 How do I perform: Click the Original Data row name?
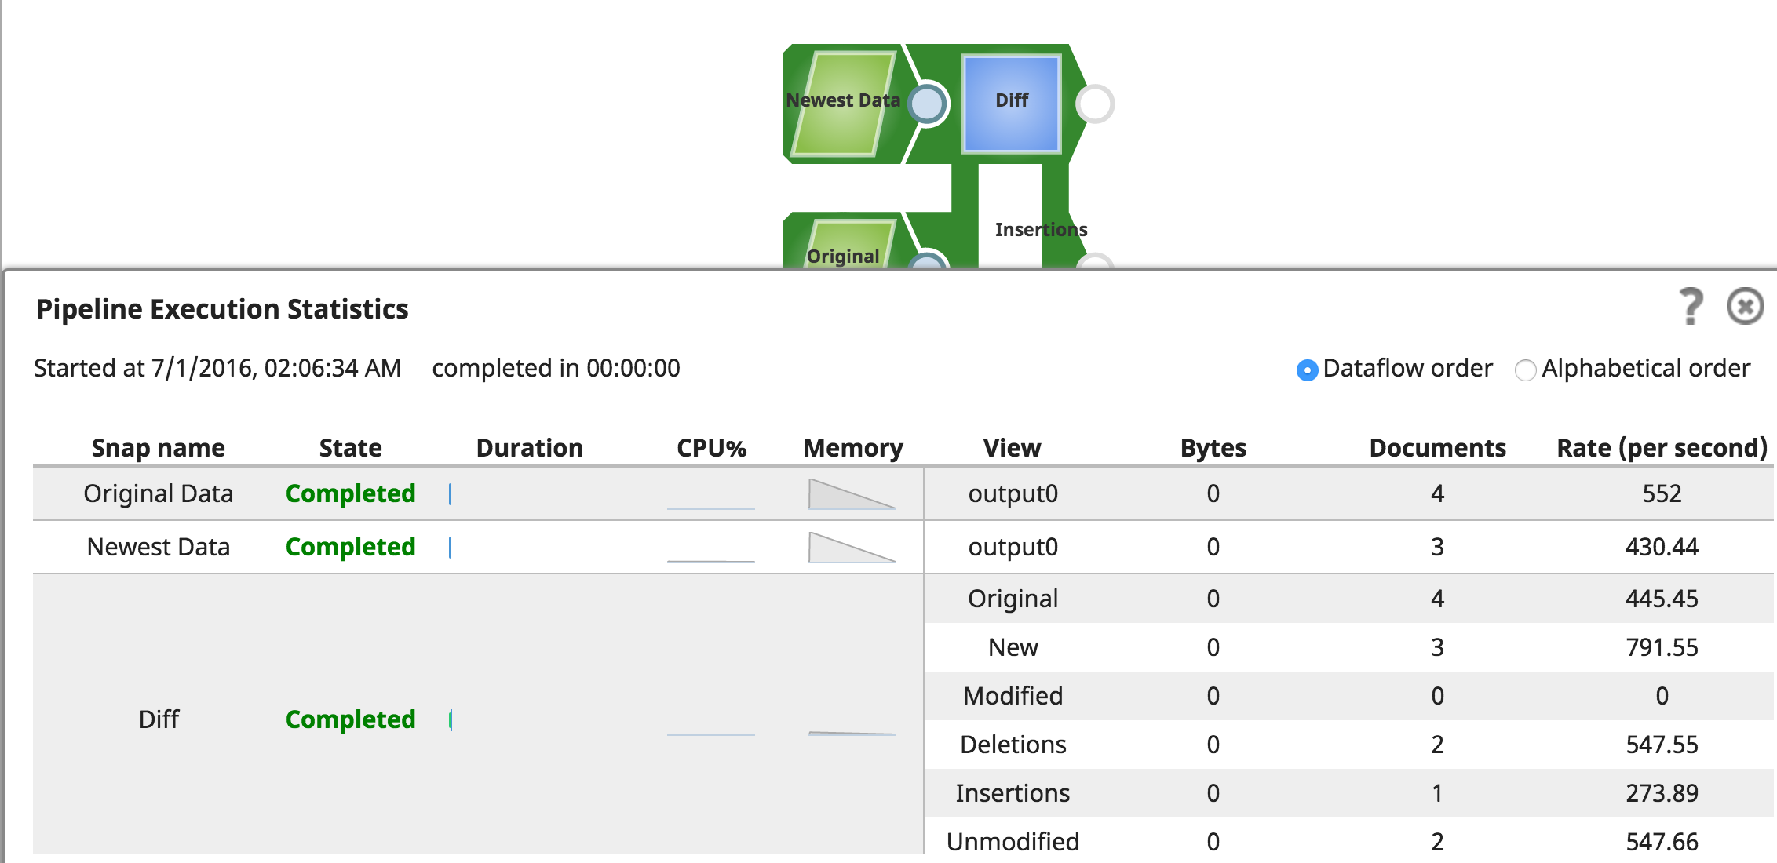158,493
